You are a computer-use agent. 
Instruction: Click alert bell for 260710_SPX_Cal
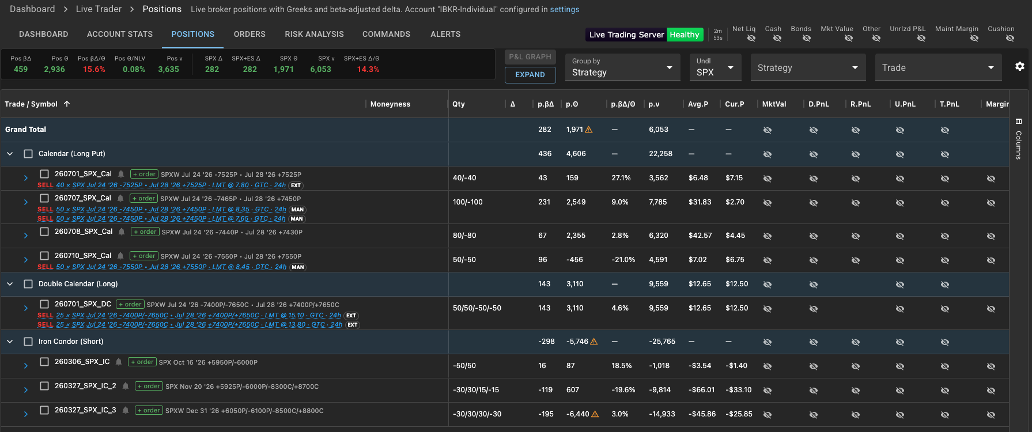coord(120,256)
